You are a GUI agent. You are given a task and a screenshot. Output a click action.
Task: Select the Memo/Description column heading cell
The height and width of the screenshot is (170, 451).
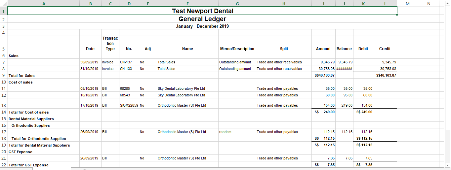click(237, 49)
